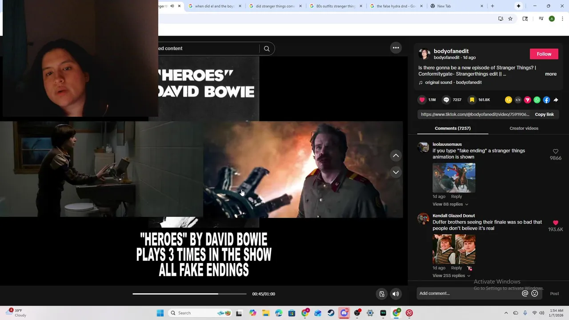Like leolauusemaus's comment heart
This screenshot has width=569, height=320.
click(556, 152)
